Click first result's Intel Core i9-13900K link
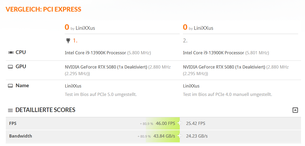Viewport: 305px width, 146px height. [95, 53]
